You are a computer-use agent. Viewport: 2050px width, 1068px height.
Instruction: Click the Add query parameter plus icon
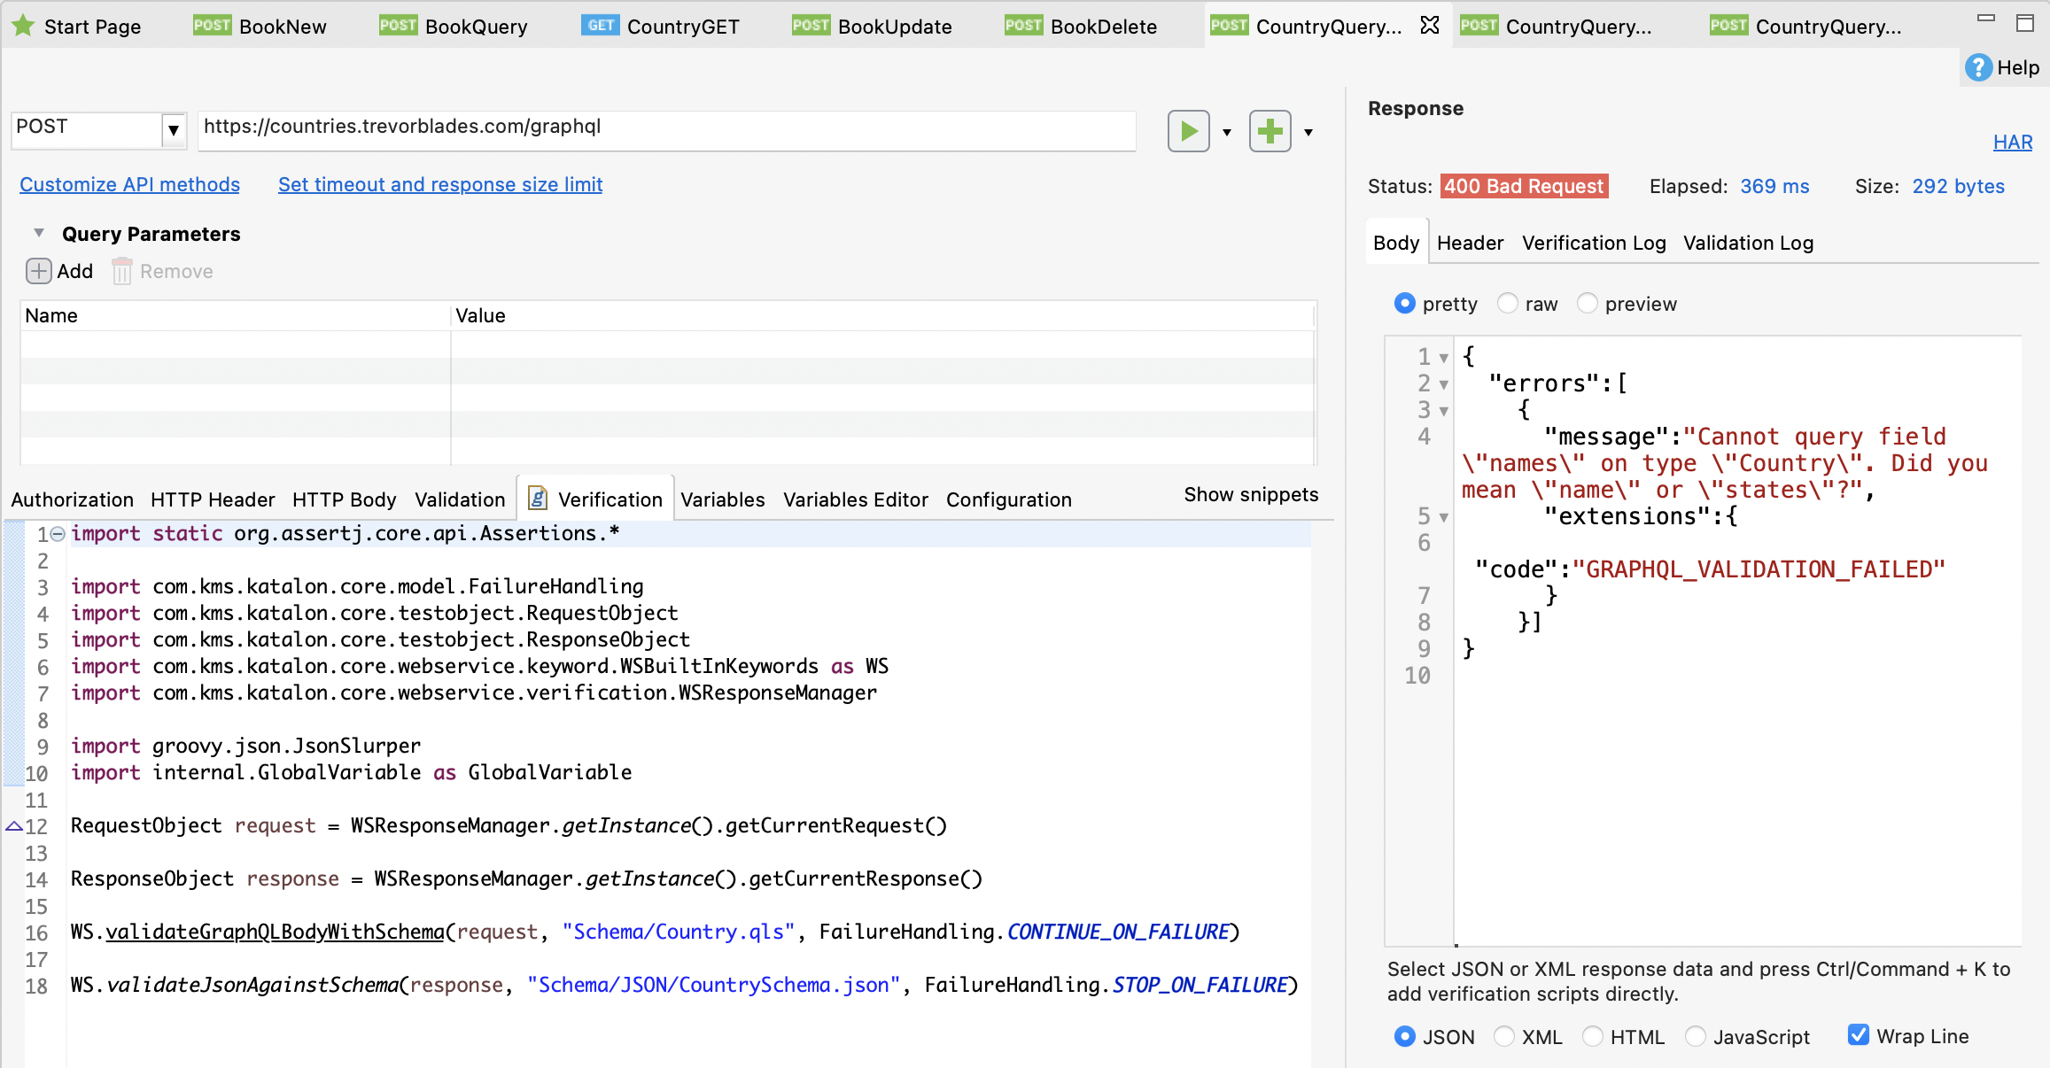[38, 271]
